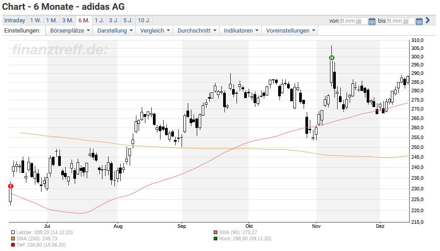Focus the 'bis' end date input field
This screenshot has height=251, width=440.
pyautogui.click(x=401, y=21)
